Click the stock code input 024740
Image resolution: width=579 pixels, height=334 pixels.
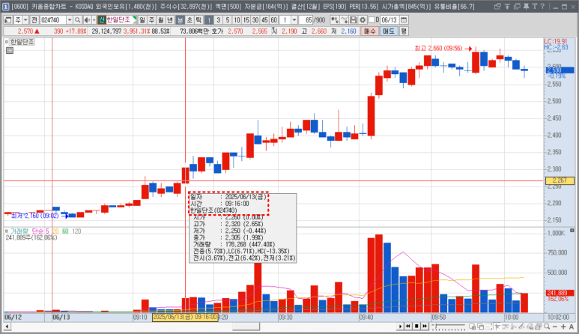click(x=52, y=20)
